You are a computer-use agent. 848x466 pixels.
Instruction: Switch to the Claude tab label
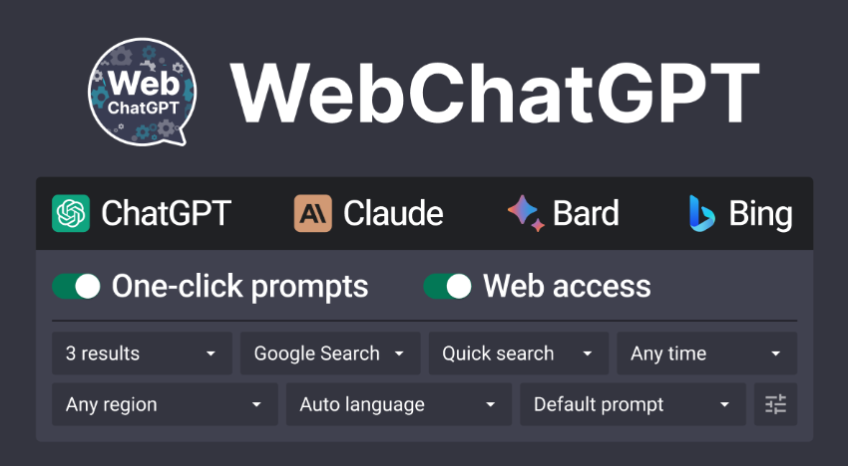[x=393, y=213]
